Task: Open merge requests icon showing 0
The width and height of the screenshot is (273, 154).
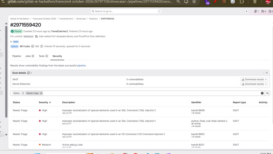Action: pos(264,11)
